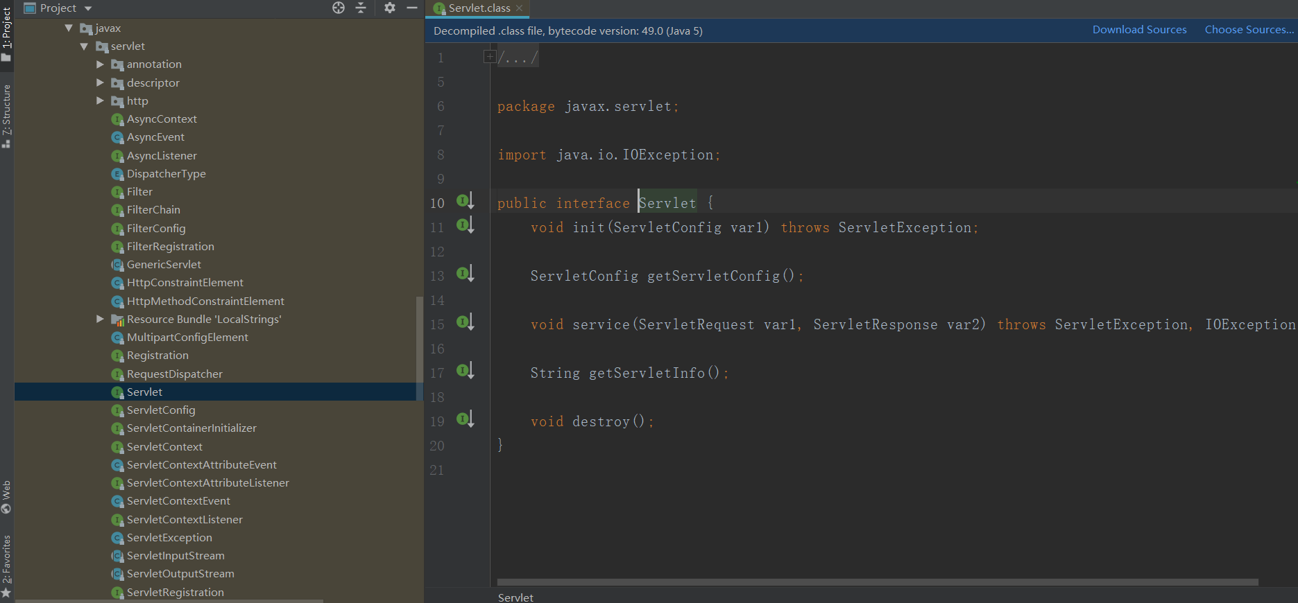The width and height of the screenshot is (1298, 603).
Task: Click Download Sources link
Action: [1139, 30]
